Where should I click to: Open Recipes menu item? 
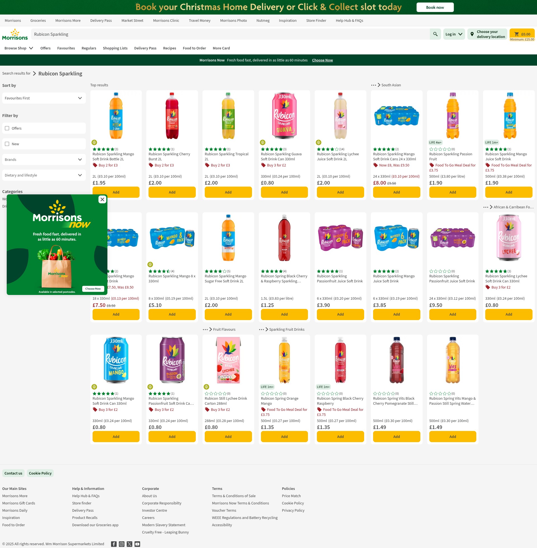(169, 48)
